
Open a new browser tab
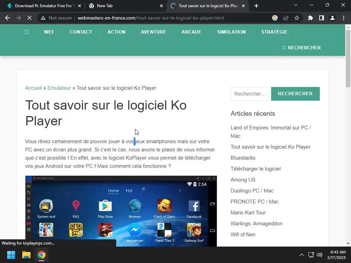coord(256,6)
